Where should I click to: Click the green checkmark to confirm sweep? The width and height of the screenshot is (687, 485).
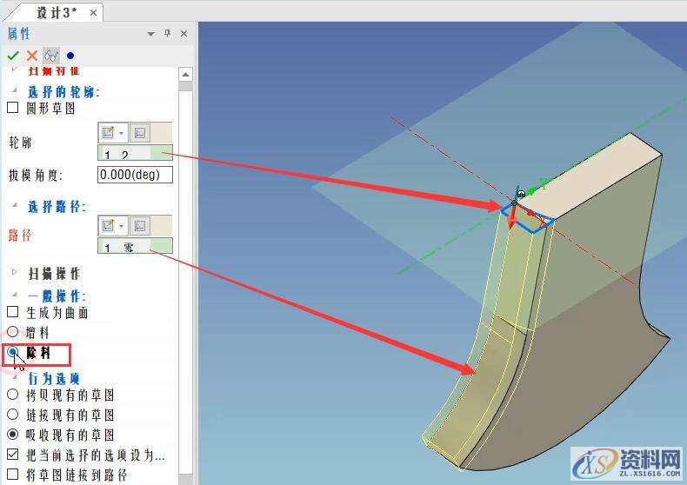click(13, 56)
